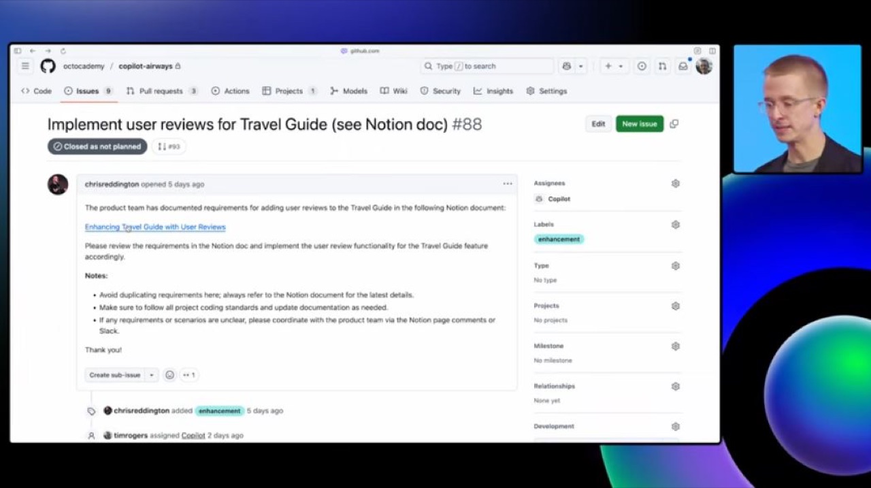Click the enhancement label in timeline event
Image resolution: width=871 pixels, height=488 pixels.
(219, 411)
